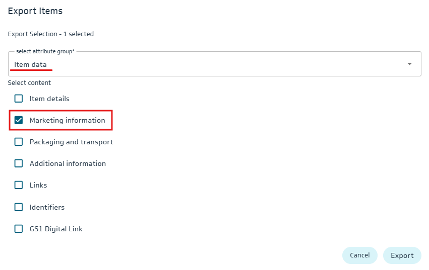The height and width of the screenshot is (270, 429).
Task: Tick the Identifiers checkbox
Action: point(19,207)
